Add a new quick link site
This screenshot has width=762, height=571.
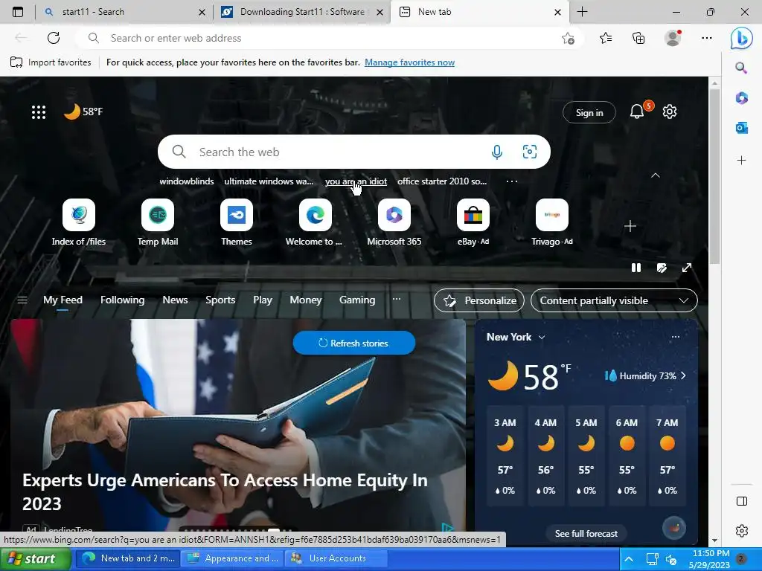630,226
